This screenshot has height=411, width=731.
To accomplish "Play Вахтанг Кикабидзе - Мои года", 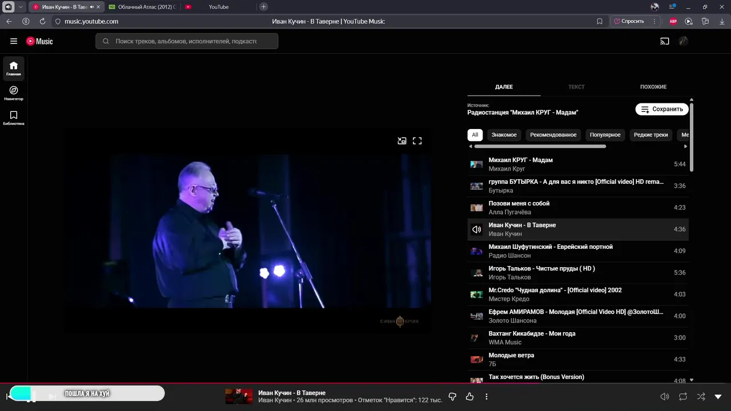I will point(578,338).
